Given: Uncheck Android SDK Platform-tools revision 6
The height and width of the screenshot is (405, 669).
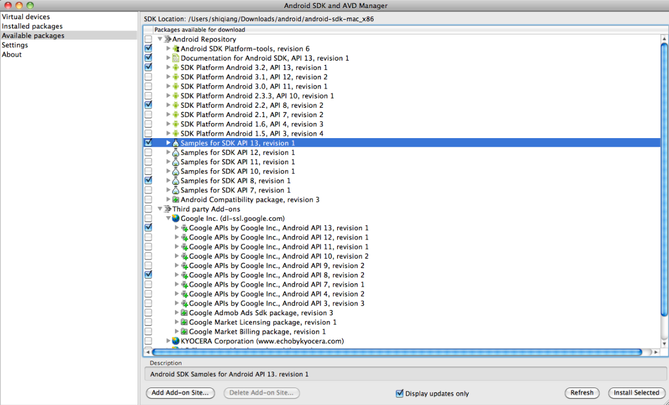Looking at the screenshot, I should [x=148, y=48].
